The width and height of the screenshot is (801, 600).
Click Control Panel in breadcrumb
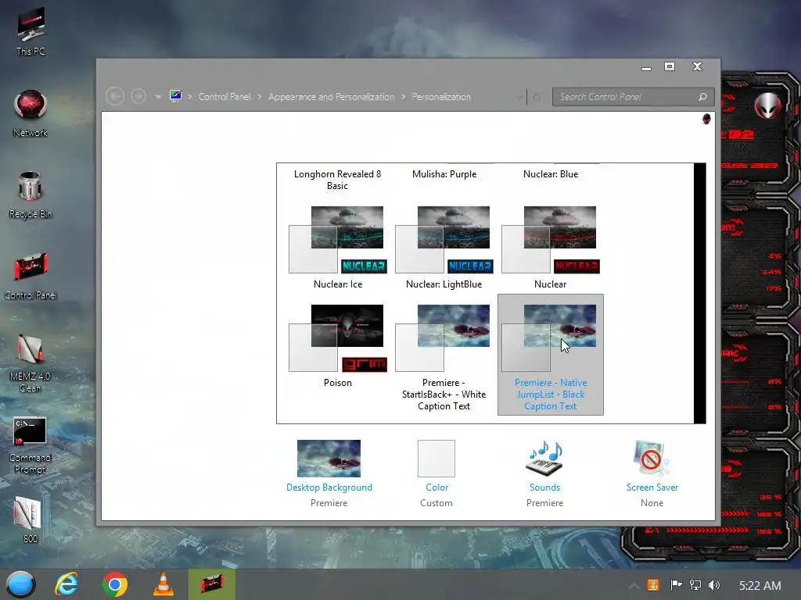224,97
